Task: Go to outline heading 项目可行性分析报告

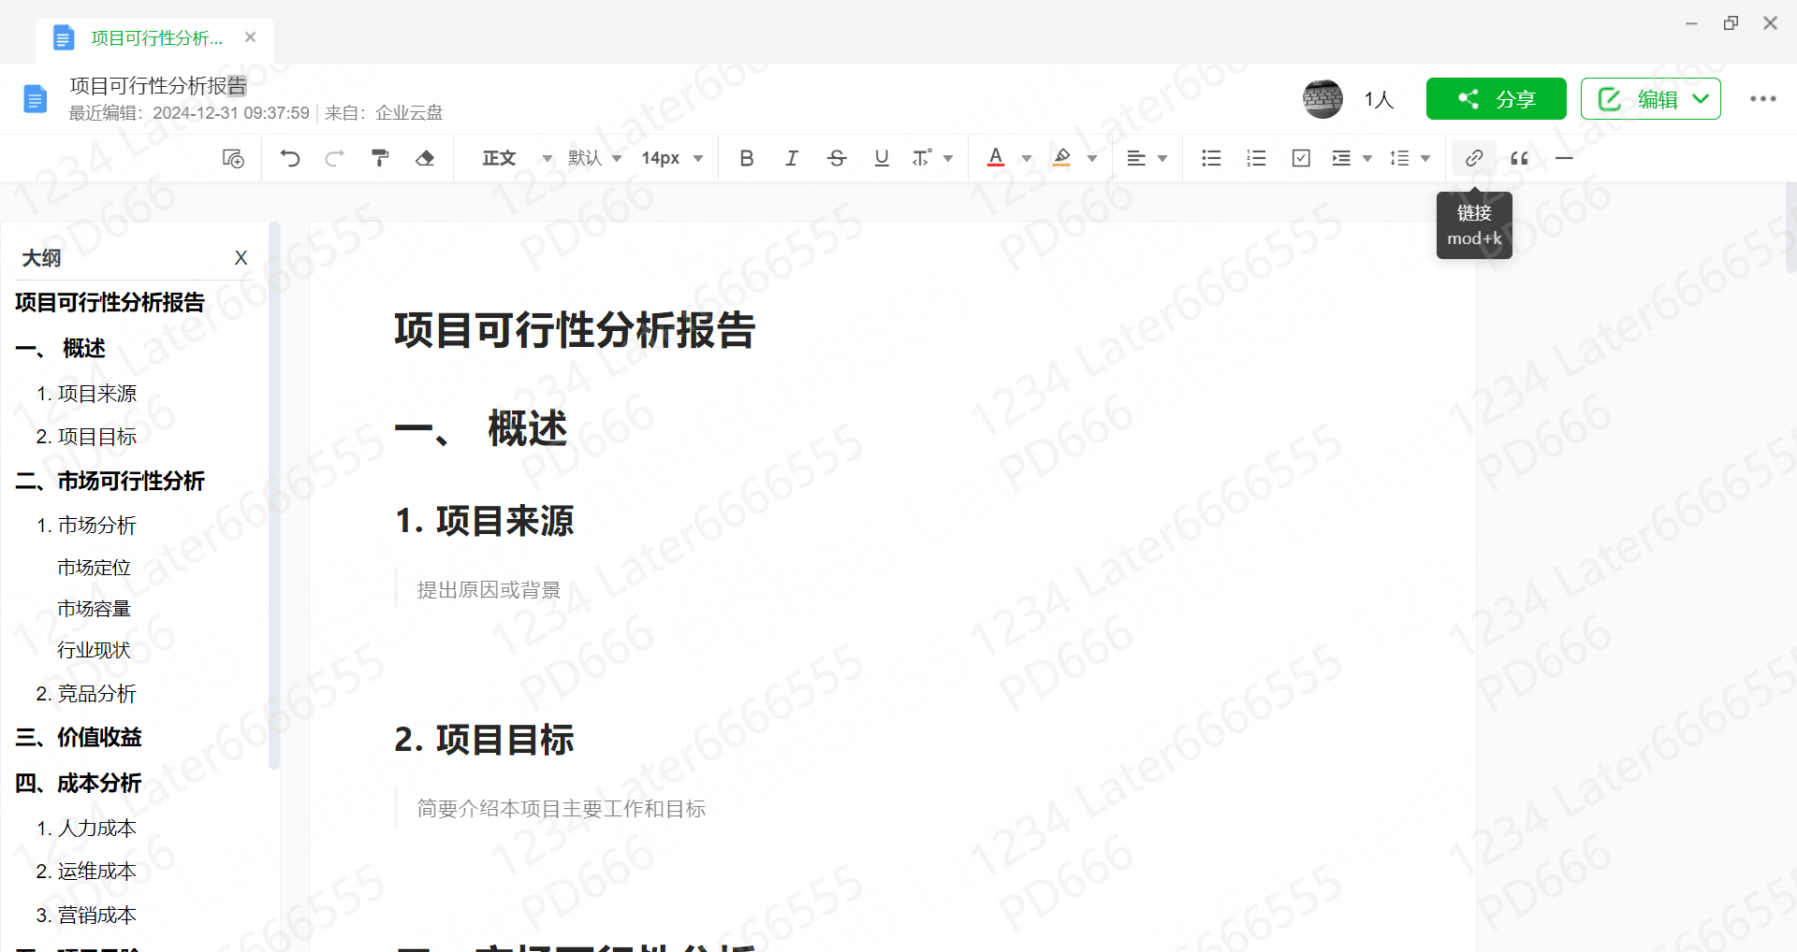Action: [x=110, y=302]
